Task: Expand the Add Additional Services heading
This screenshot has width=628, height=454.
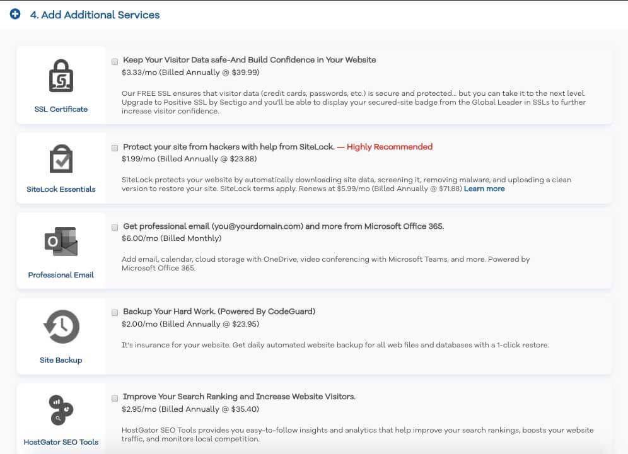Action: click(95, 15)
